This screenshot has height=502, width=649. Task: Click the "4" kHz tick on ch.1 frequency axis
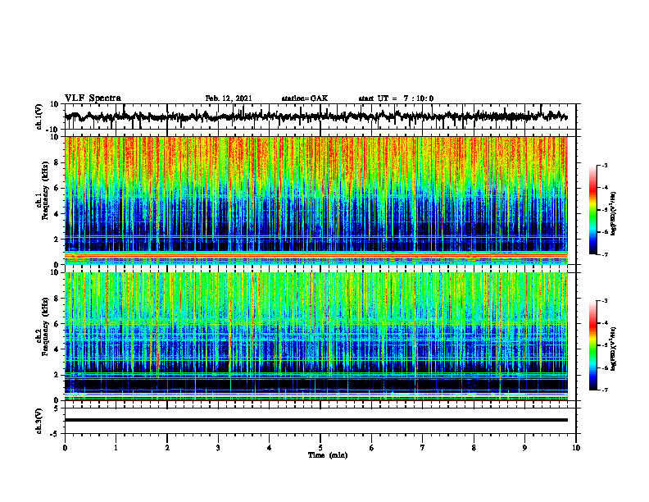tap(57, 214)
